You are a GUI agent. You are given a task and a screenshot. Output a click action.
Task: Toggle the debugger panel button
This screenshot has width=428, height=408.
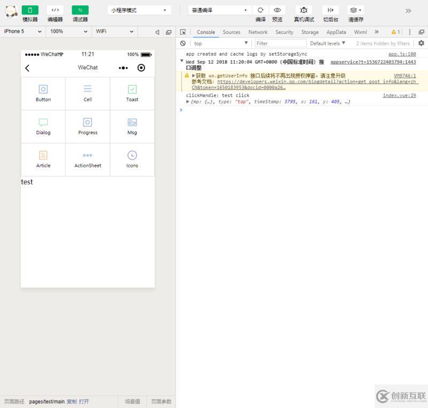click(x=80, y=10)
